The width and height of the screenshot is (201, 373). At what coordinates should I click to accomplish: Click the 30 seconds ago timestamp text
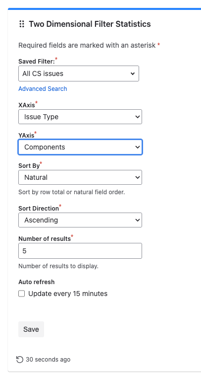[x=48, y=360]
